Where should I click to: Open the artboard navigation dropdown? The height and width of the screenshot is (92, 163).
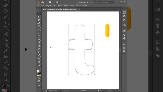[63, 91]
